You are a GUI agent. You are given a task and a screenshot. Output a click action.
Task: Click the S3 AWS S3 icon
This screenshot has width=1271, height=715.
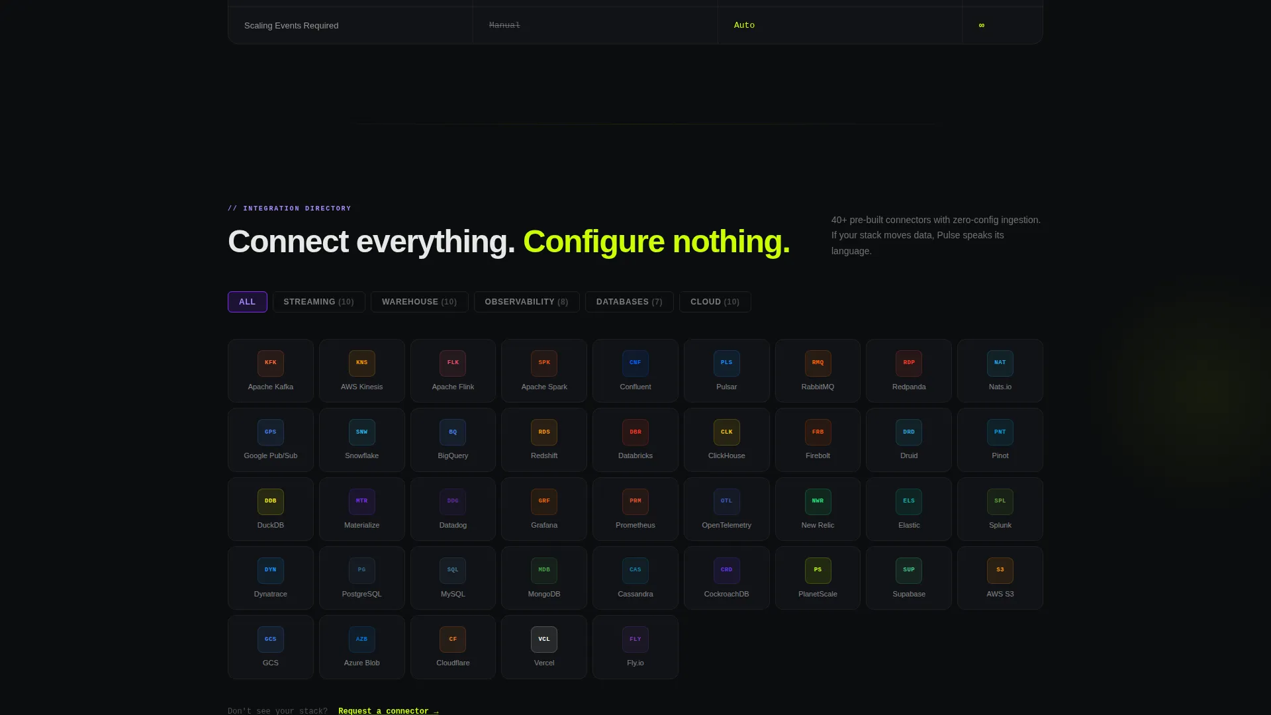[1000, 570]
